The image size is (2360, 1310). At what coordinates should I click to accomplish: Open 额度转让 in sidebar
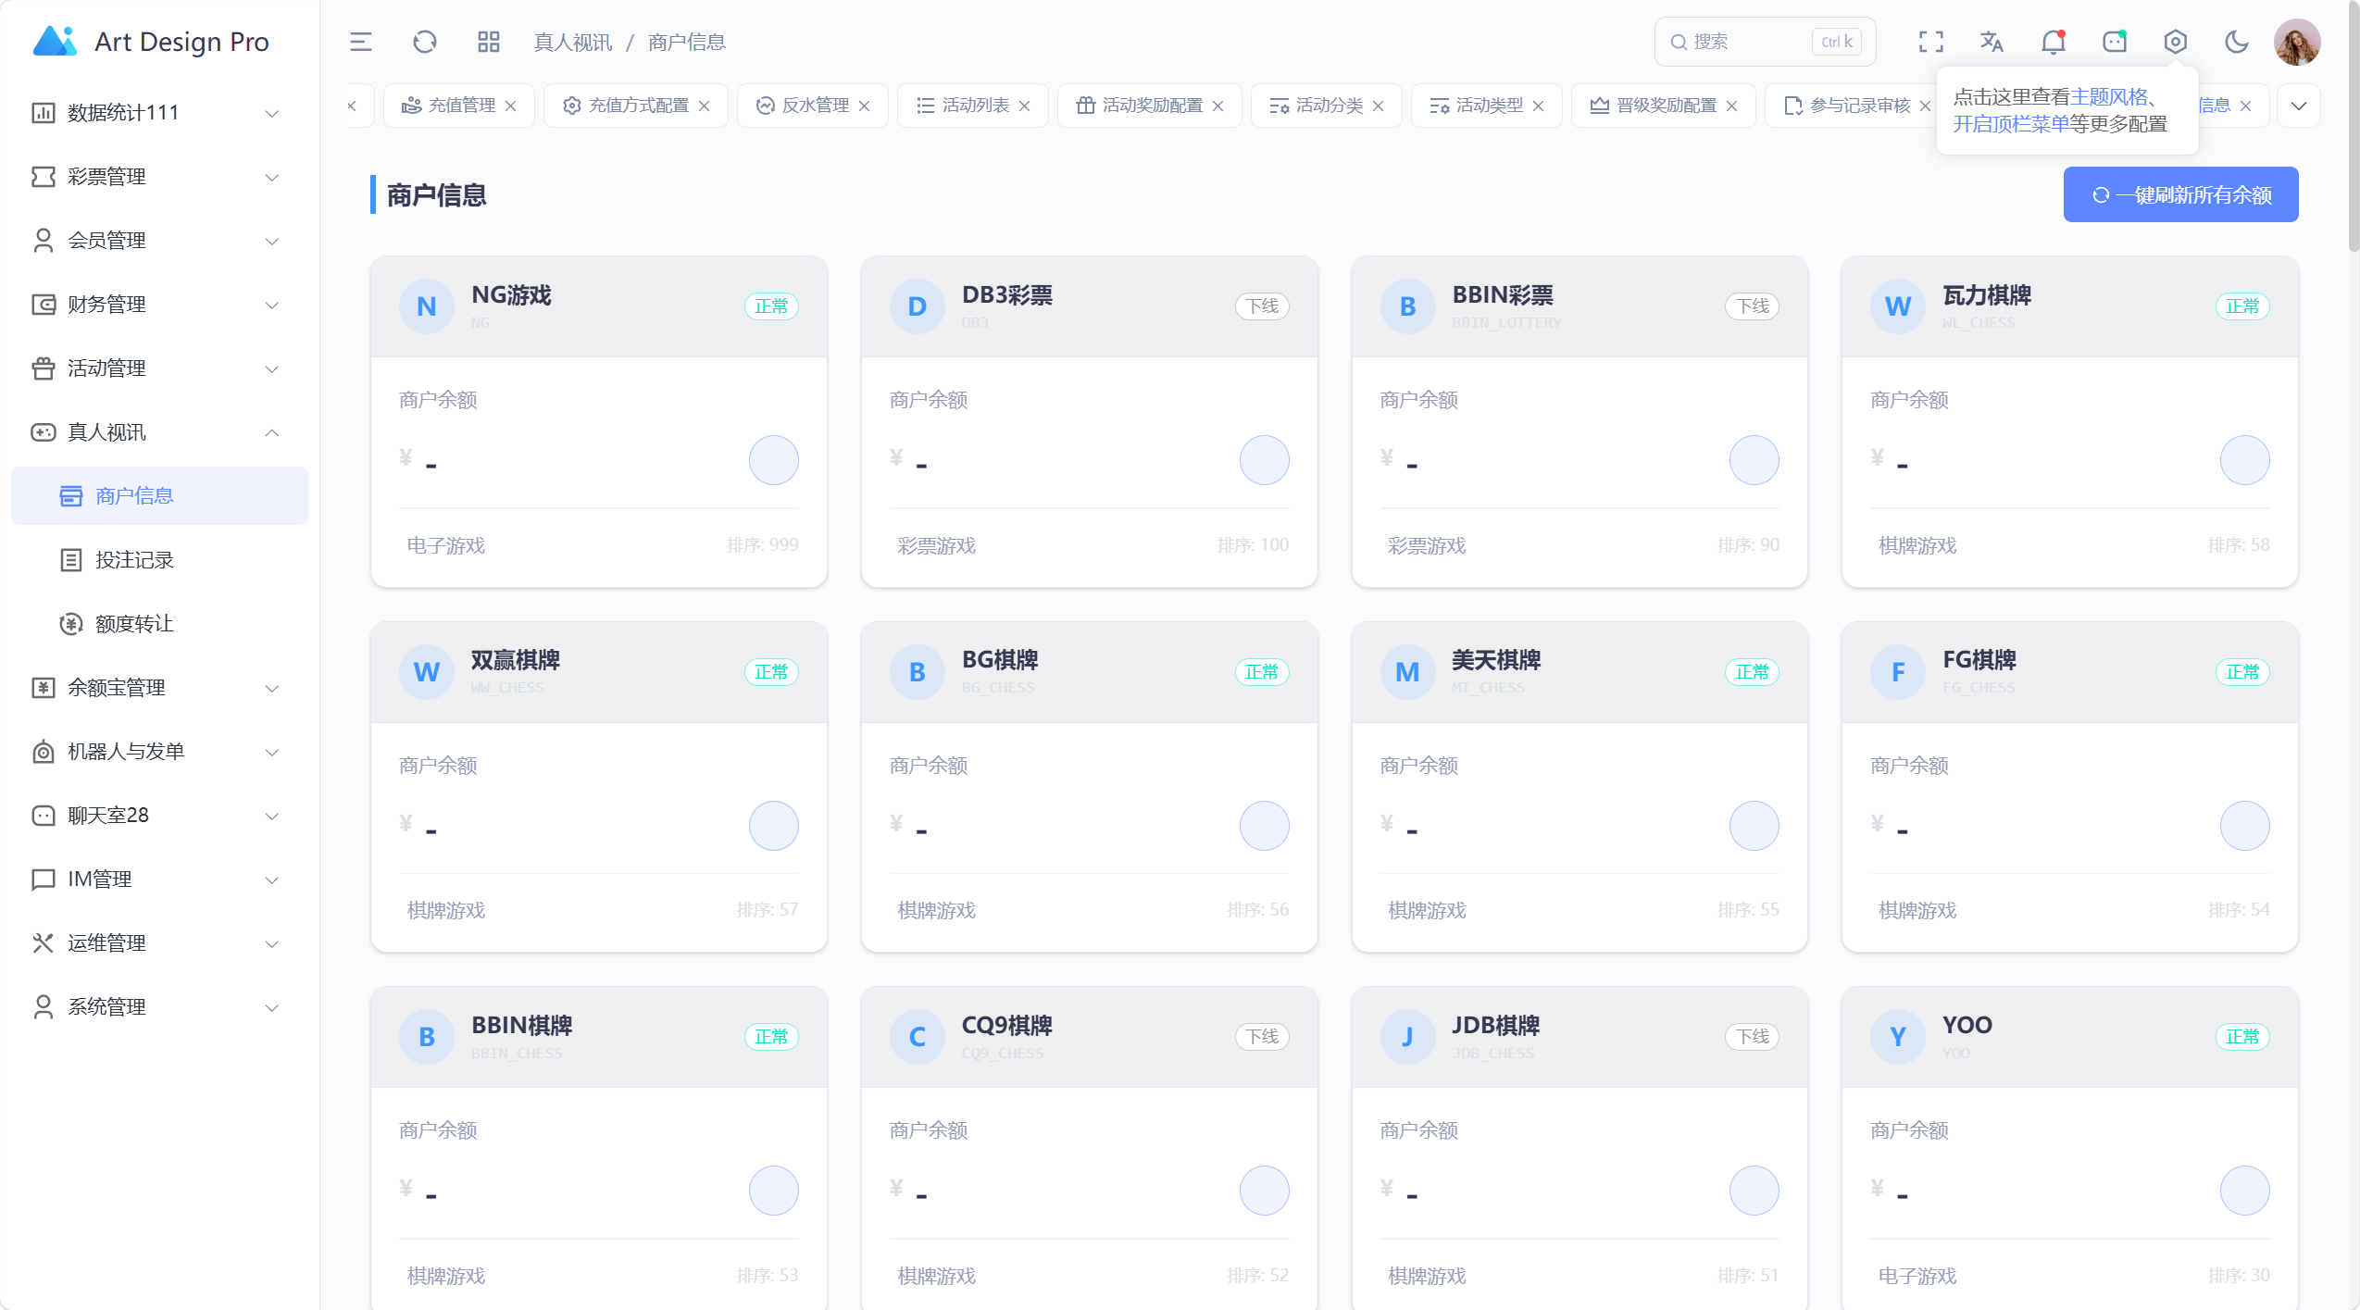(159, 624)
